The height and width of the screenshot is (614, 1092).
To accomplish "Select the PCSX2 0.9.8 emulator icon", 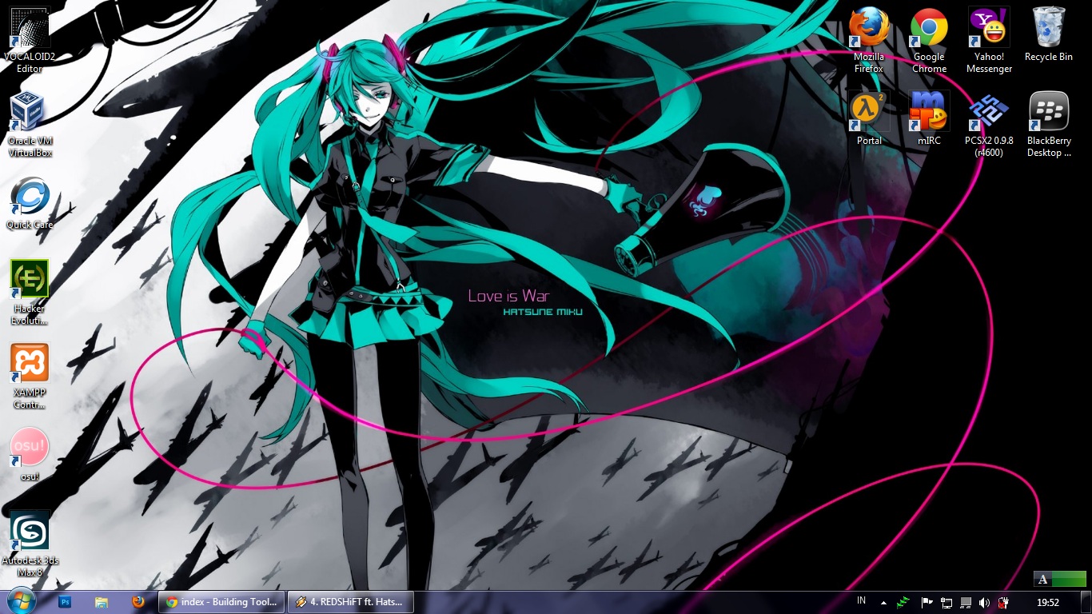I will click(989, 124).
